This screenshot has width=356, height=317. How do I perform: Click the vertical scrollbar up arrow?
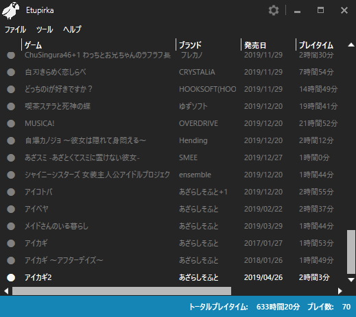[x=351, y=45]
